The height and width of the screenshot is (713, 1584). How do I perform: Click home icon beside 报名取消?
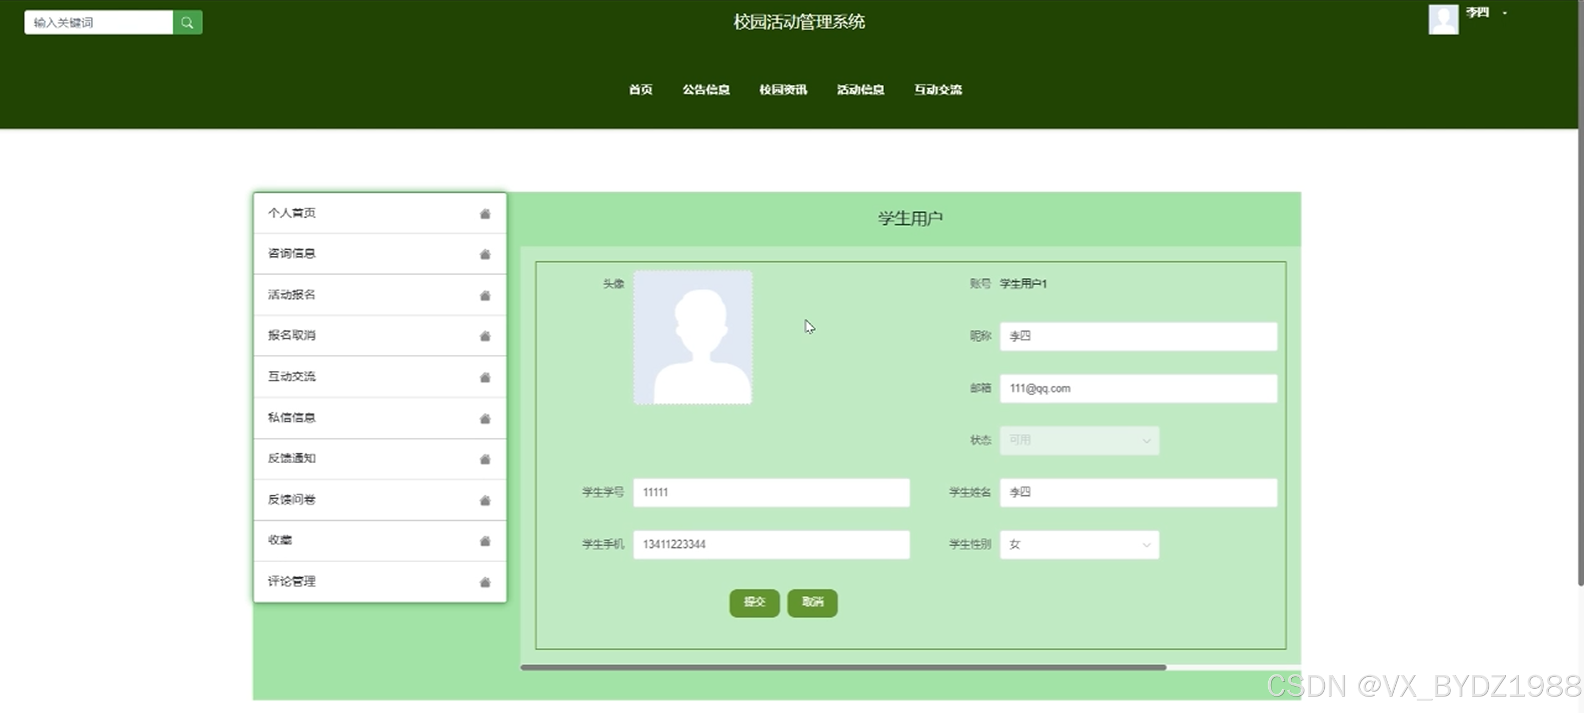pyautogui.click(x=485, y=336)
